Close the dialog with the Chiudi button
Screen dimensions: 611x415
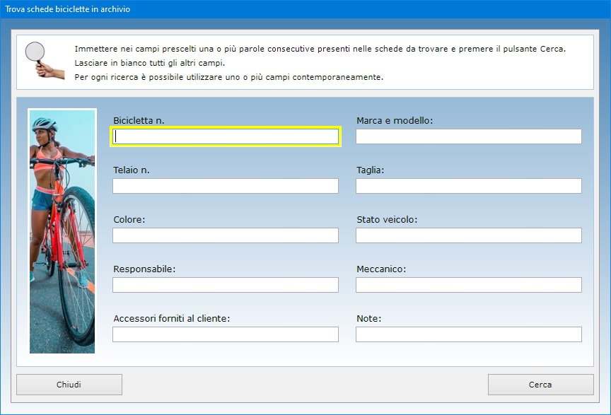(x=69, y=385)
